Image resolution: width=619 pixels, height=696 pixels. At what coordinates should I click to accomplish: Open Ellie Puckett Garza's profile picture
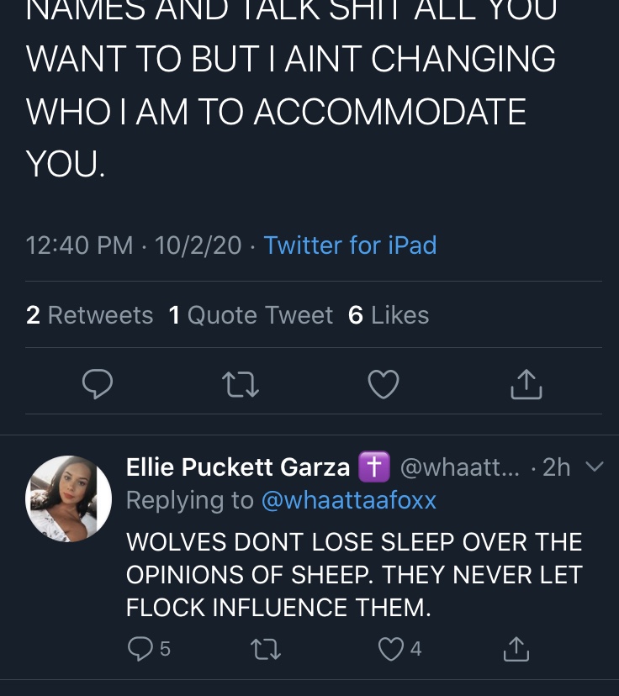click(68, 499)
